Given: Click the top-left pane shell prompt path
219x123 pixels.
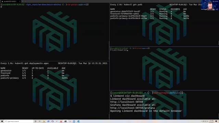Looking at the screenshot, I should [43, 4].
